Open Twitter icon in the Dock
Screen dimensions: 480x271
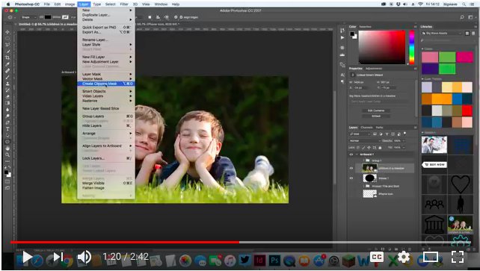point(244,261)
